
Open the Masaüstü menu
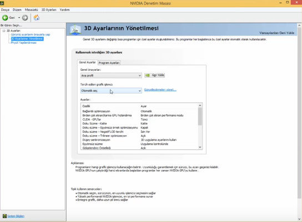pyautogui.click(x=32, y=9)
